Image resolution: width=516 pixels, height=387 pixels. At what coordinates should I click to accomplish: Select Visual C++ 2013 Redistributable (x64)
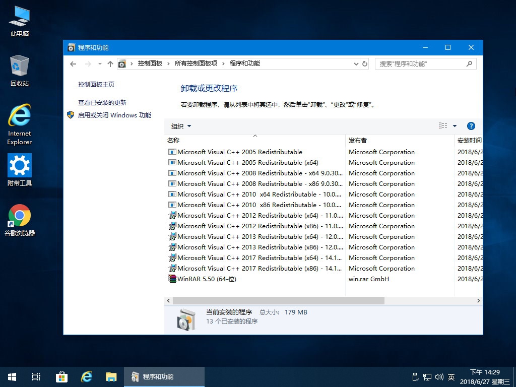click(255, 237)
